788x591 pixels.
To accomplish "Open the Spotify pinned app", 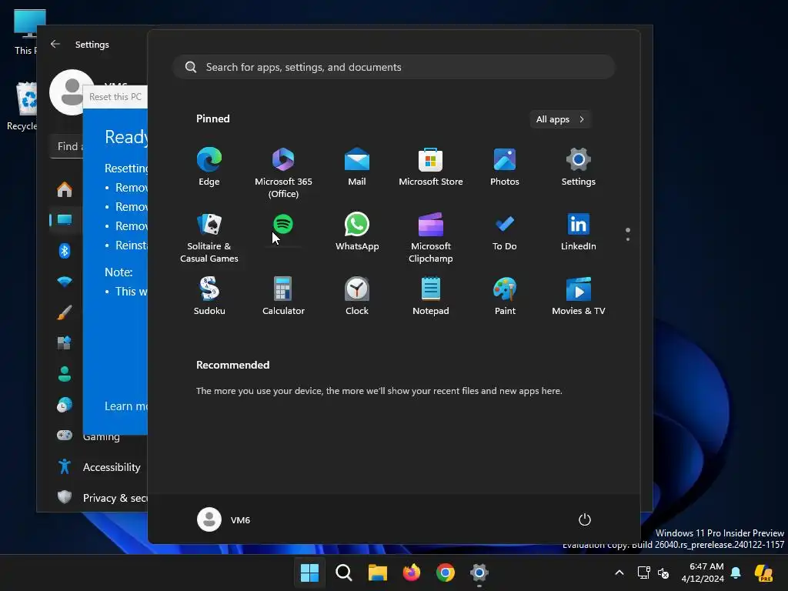I will click(283, 225).
